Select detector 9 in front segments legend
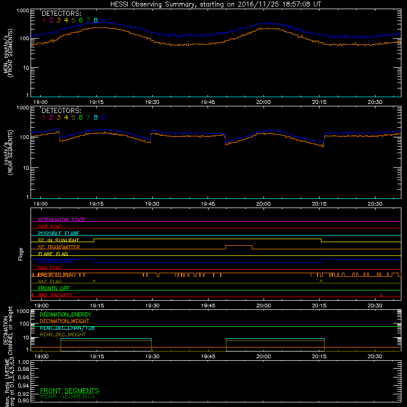Image resolution: width=407 pixels, height=407 pixels. pos(103,20)
